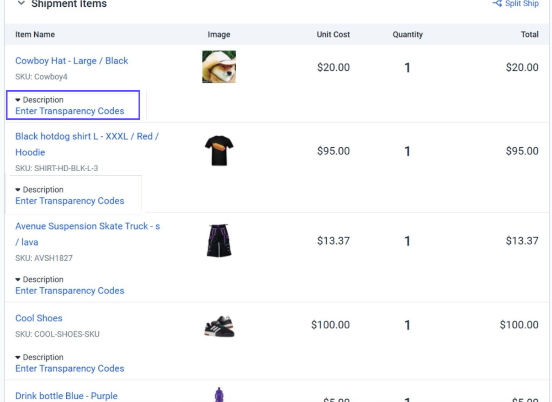This screenshot has height=402, width=552.
Task: Click the Cowboy Hat product image
Action: [218, 67]
